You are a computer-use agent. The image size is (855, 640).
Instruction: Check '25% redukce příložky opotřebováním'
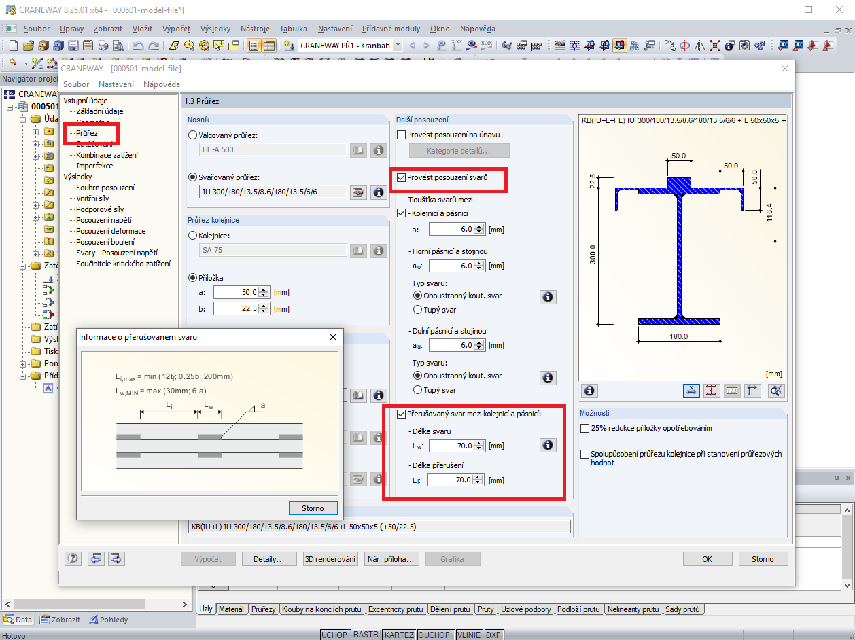coord(585,428)
